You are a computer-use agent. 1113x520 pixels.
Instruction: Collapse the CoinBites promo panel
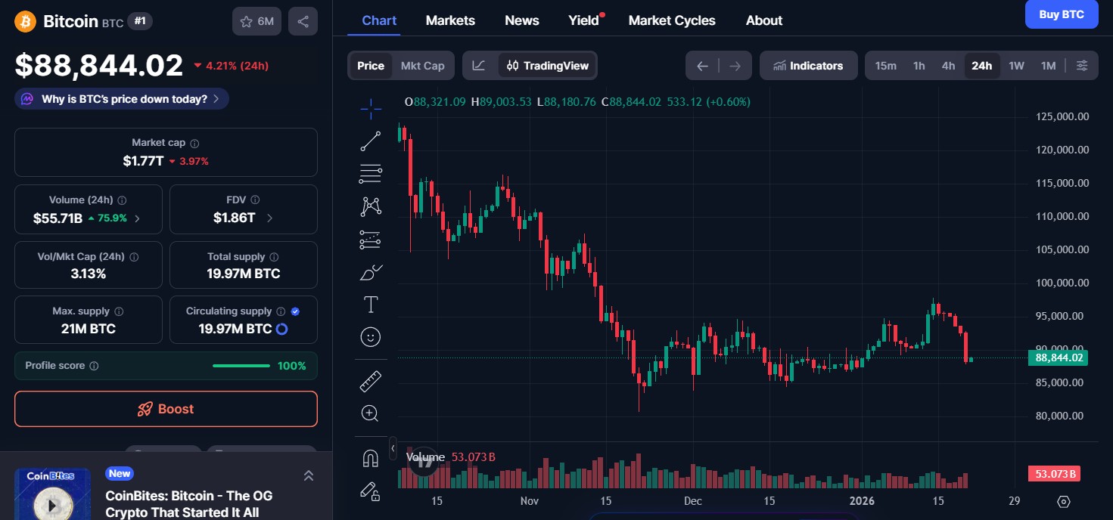pos(309,475)
